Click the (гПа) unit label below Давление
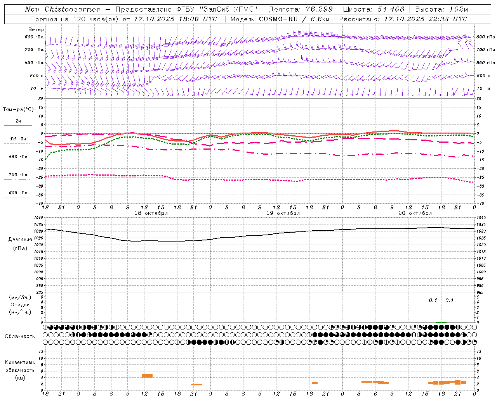Screen dimensions: 497x397 [x=20, y=248]
